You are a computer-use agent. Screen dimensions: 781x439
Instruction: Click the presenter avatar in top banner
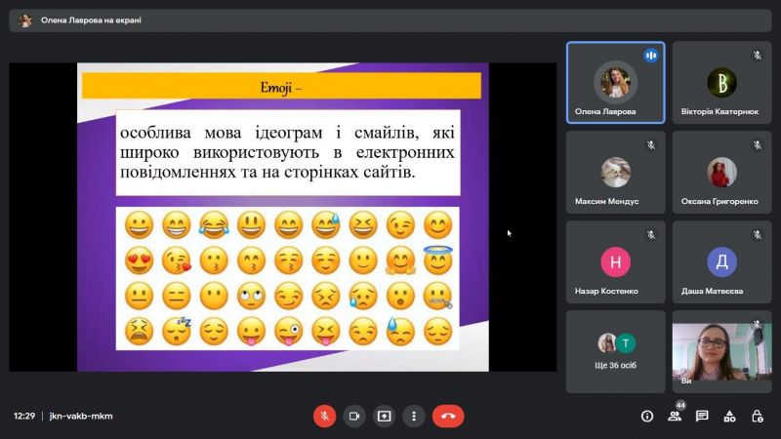24,20
